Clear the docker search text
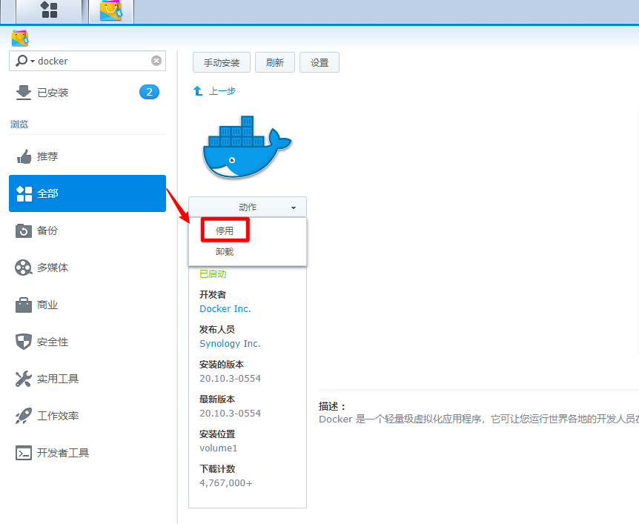 (156, 61)
